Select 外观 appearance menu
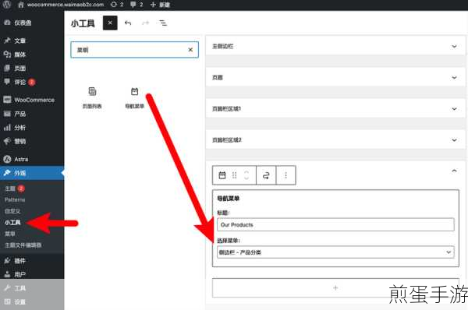Viewport: 468px width, 310px height. point(32,173)
